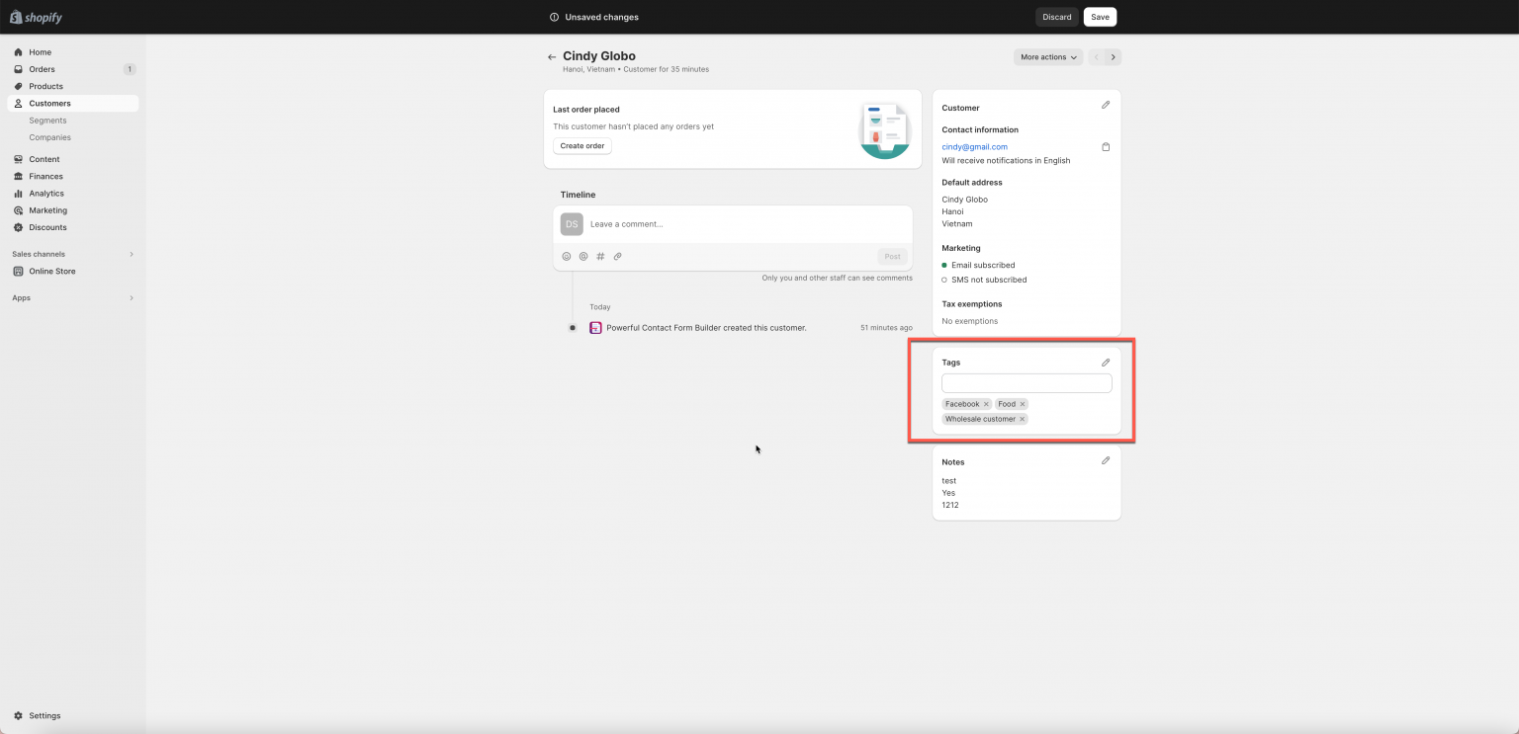1519x734 pixels.
Task: Remove the Food tag
Action: 1023,404
